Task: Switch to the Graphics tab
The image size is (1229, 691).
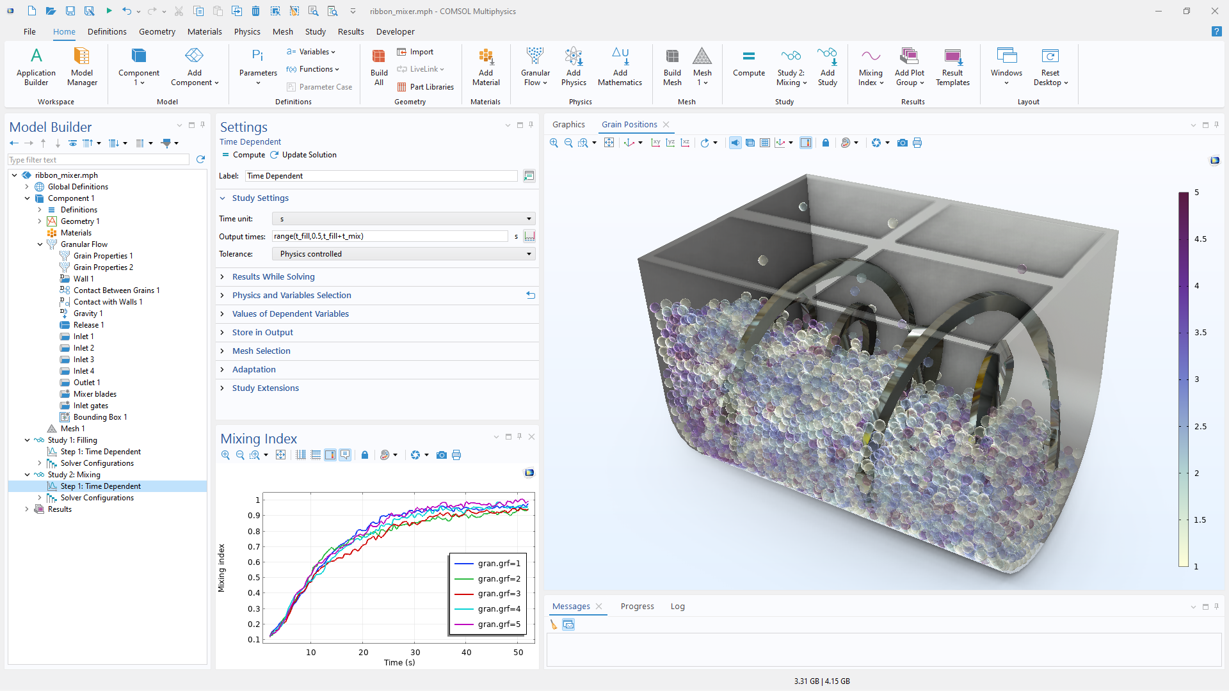Action: (568, 124)
